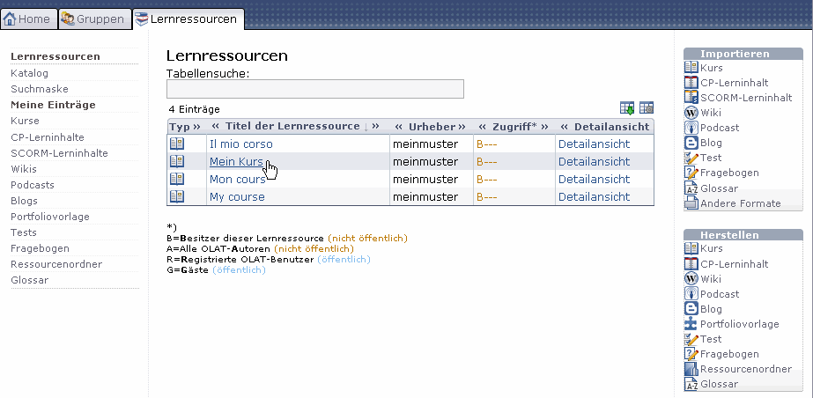
Task: Click the Portfoliovorlage puzzle icon under Herstellen
Action: tap(691, 324)
